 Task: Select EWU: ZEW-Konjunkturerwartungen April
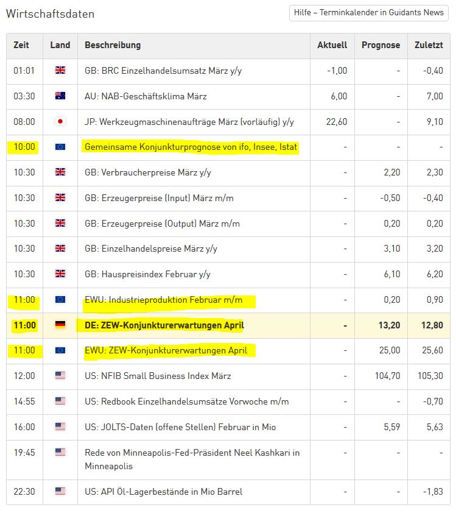click(x=166, y=350)
